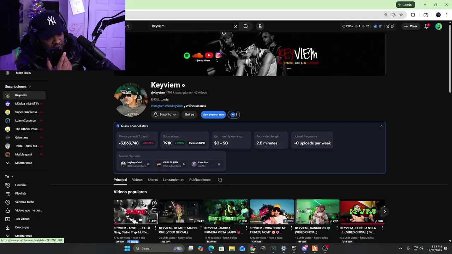Open the instagram.com/keyviem link
The width and height of the screenshot is (452, 254).
click(167, 106)
